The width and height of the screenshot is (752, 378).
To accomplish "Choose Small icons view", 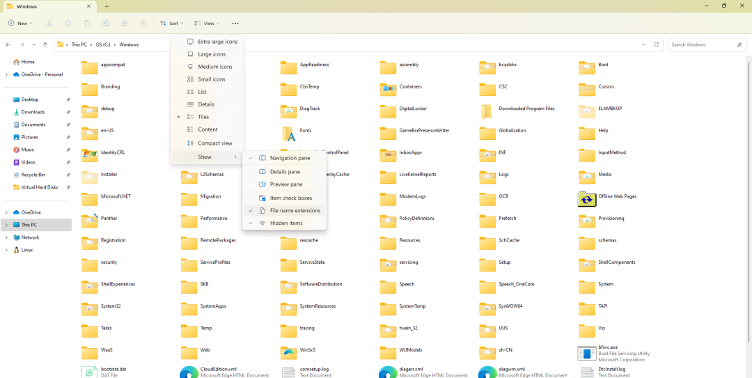I will point(207,79).
